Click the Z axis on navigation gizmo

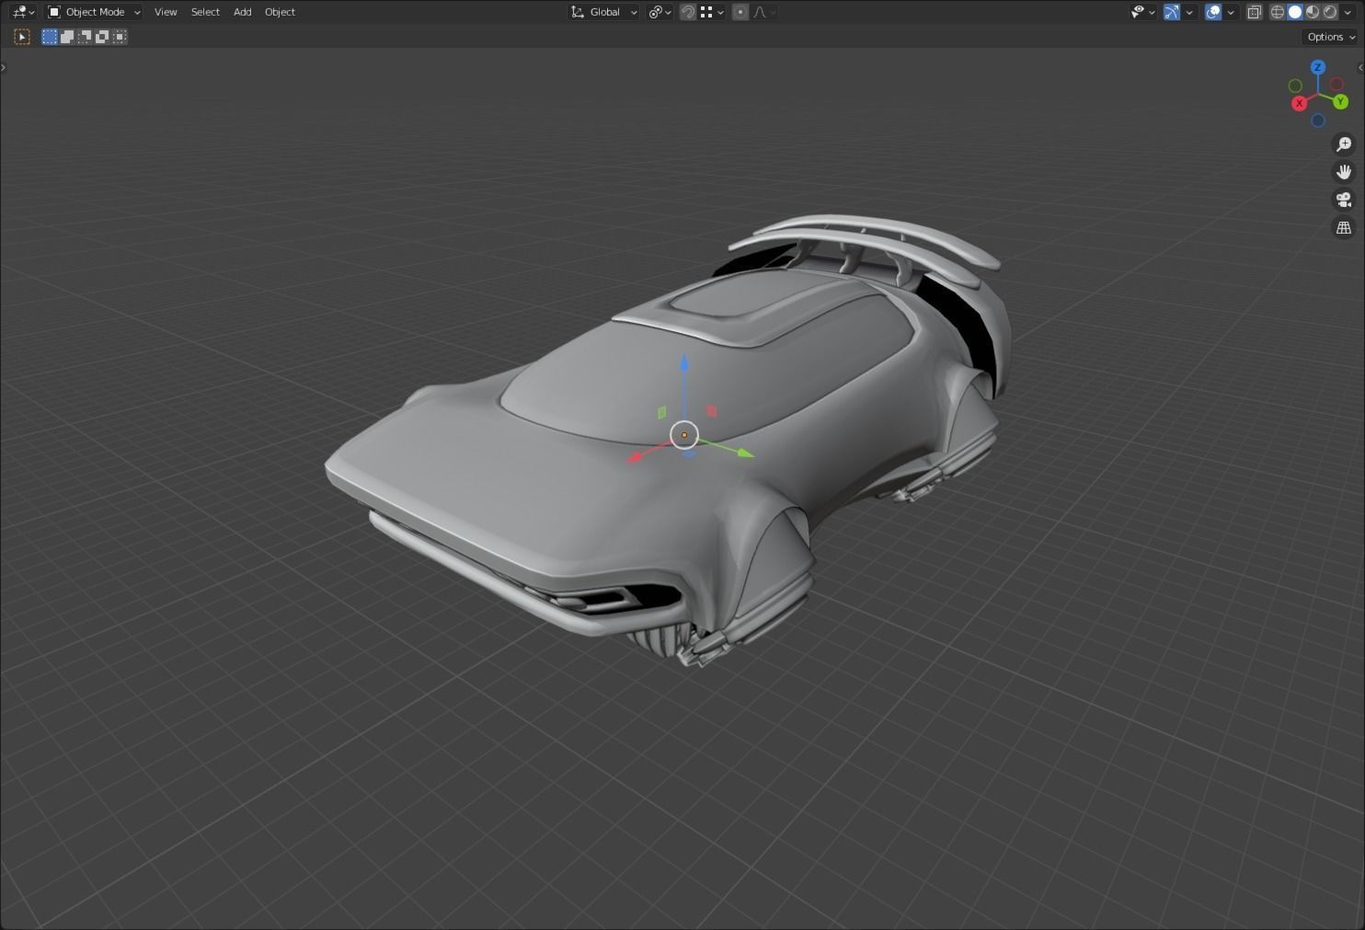pos(1318,67)
